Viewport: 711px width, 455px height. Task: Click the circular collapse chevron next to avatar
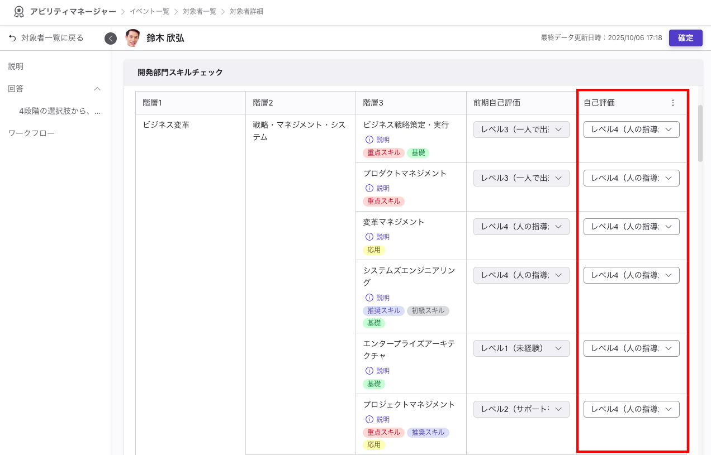(111, 38)
